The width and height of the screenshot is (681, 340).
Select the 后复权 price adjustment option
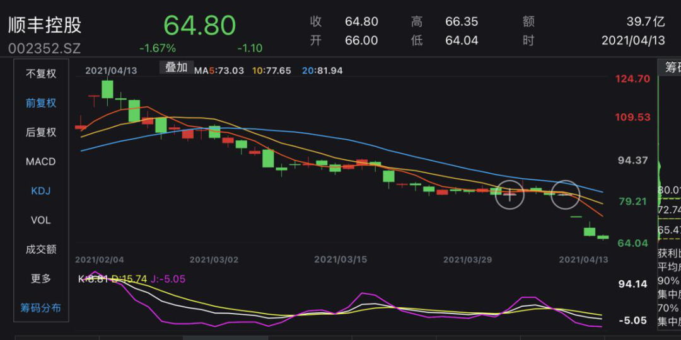coord(41,132)
